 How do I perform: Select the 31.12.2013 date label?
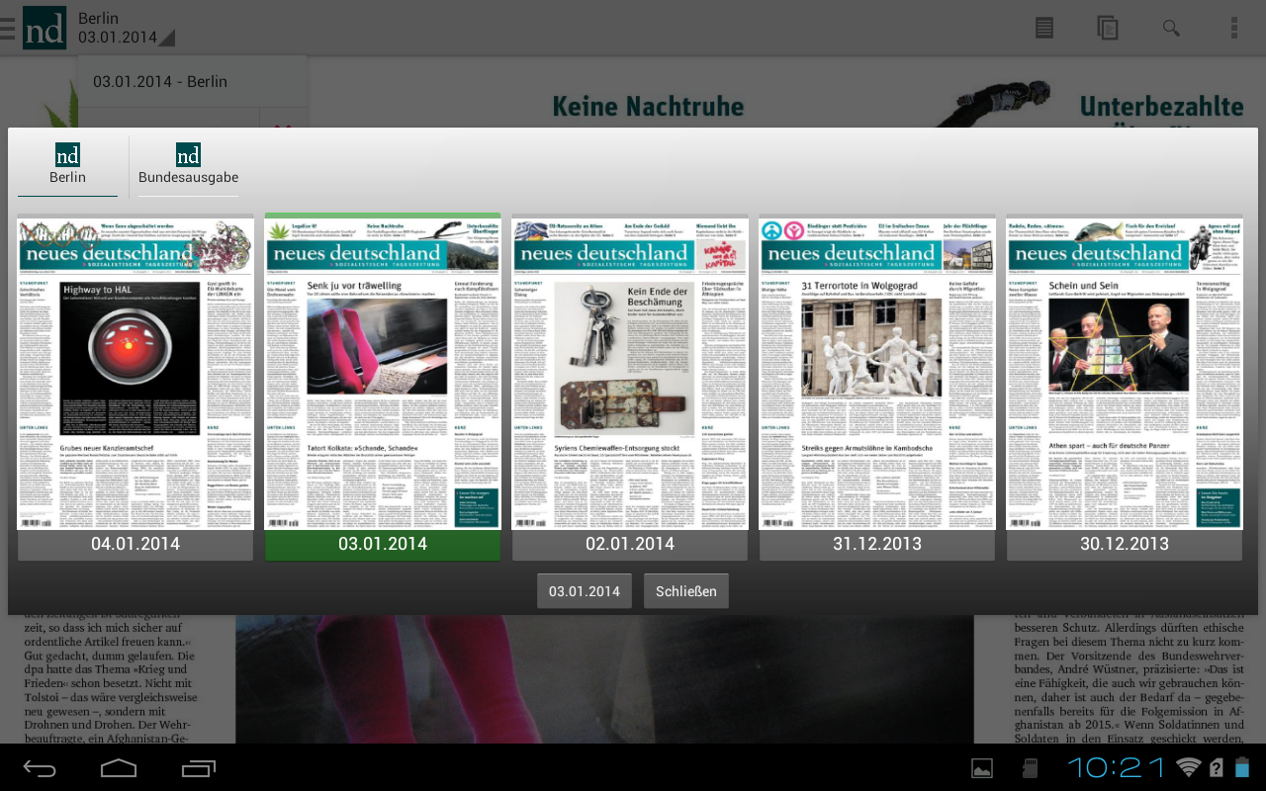pyautogui.click(x=877, y=545)
